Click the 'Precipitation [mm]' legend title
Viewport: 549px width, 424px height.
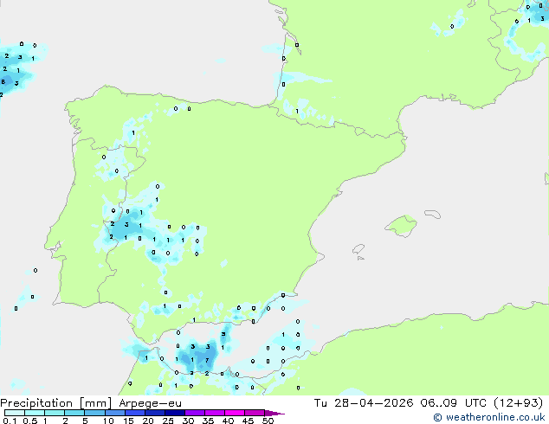click(56, 403)
